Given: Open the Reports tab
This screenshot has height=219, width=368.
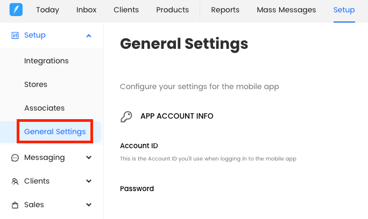Looking at the screenshot, I should 225,10.
